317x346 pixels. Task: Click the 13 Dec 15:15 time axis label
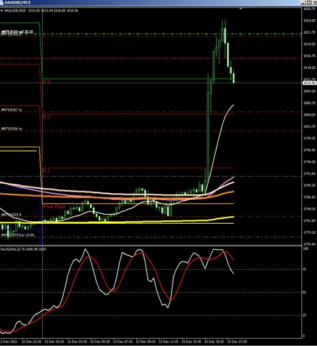click(x=214, y=342)
